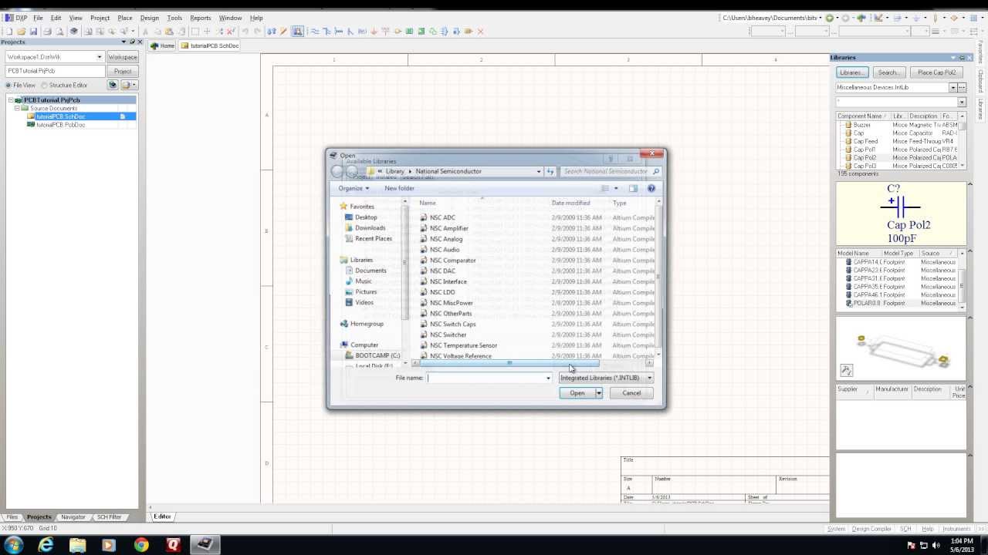The height and width of the screenshot is (555, 988).
Task: Open the File name history dropdown
Action: (x=548, y=378)
